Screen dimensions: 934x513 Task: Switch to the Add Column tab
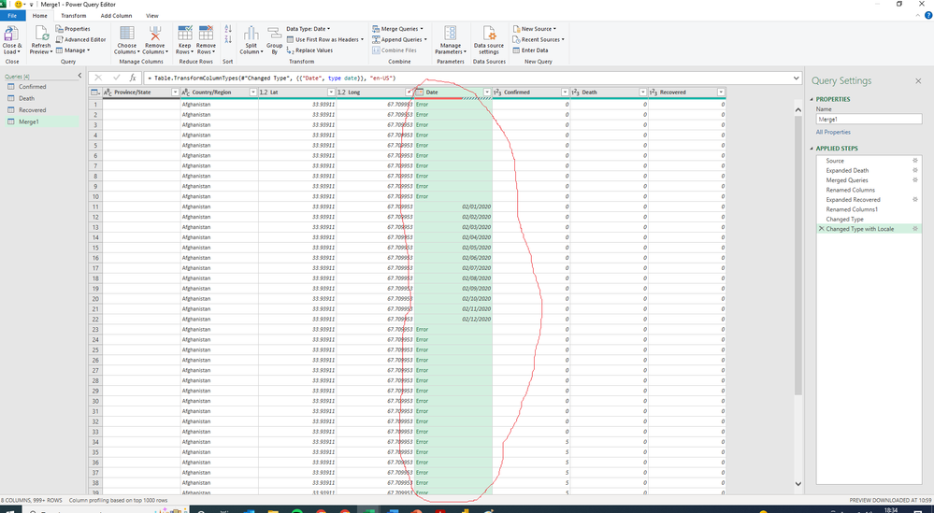[x=116, y=16]
